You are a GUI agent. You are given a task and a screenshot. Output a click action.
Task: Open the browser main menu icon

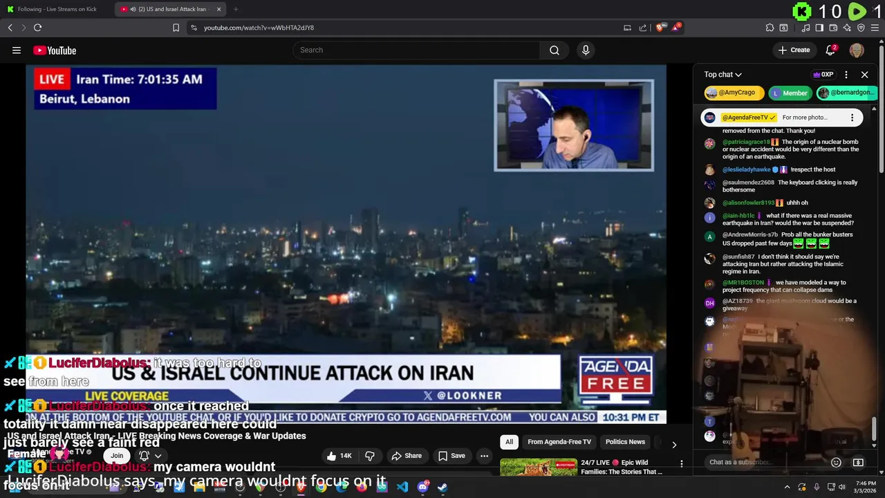875,28
